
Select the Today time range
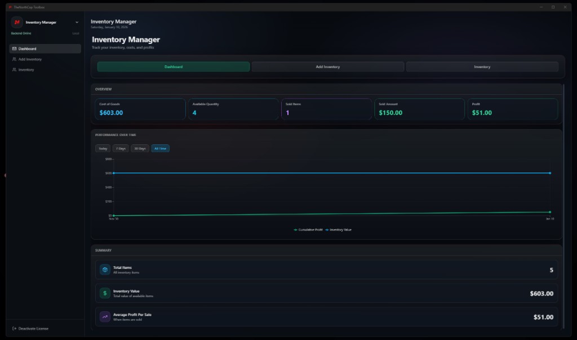[103, 148]
